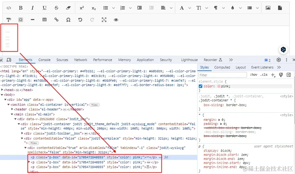Screen dimensions: 295x174
Task: Open DevTools settings gear
Action: 279,60
